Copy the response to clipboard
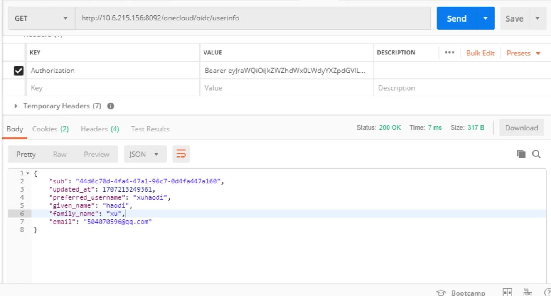The image size is (551, 296). (x=521, y=154)
